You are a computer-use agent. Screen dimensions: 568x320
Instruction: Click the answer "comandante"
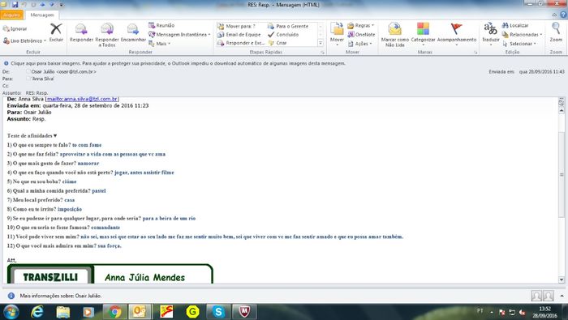[105, 228]
